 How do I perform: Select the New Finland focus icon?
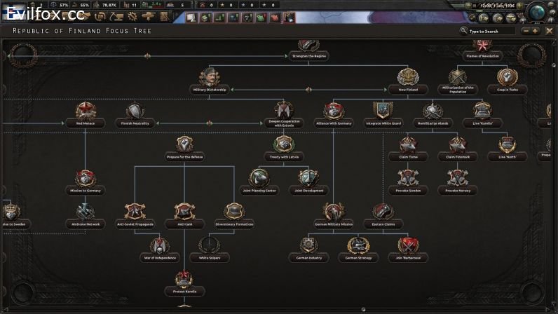(408, 78)
